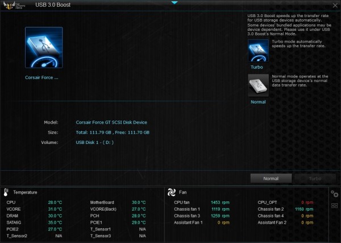The width and height of the screenshot is (341, 243).
Task: Click VCORE temperature 31.0 °C value
Action: [x=55, y=209]
